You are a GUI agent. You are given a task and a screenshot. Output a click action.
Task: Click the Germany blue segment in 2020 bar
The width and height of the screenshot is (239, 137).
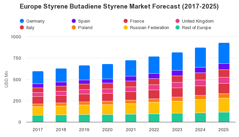tap(108, 71)
